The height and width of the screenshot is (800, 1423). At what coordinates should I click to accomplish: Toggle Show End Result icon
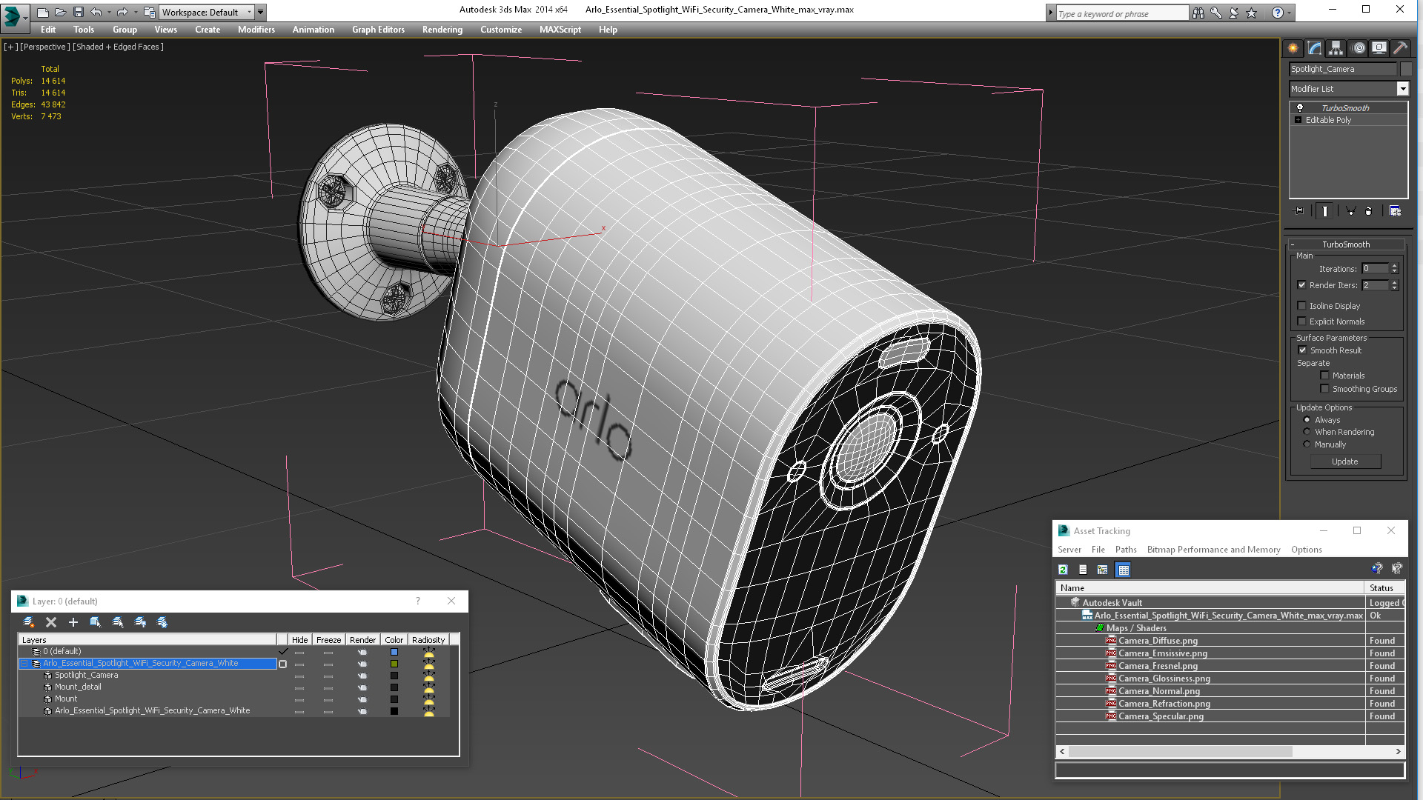pyautogui.click(x=1325, y=211)
